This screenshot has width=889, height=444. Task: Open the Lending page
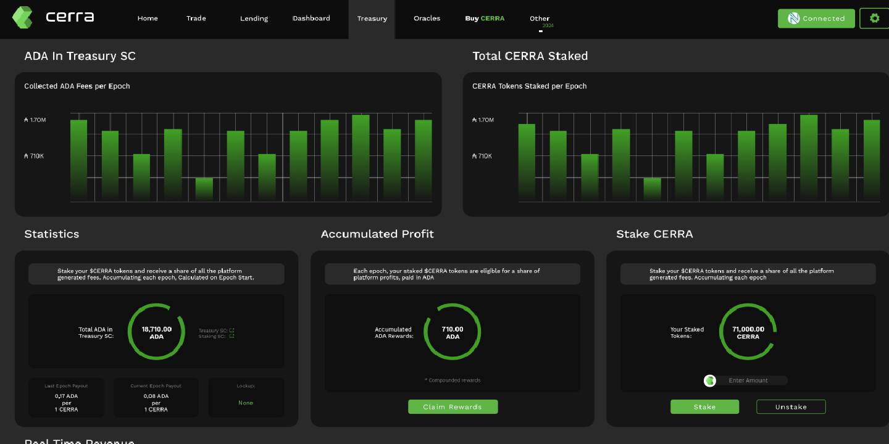[x=254, y=18]
